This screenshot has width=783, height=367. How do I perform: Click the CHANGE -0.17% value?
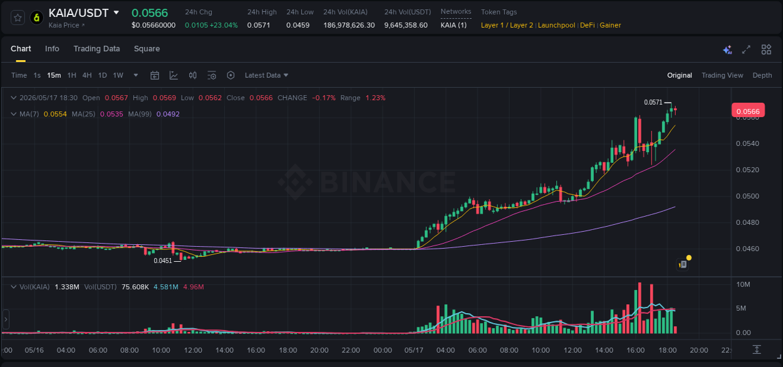click(x=324, y=98)
